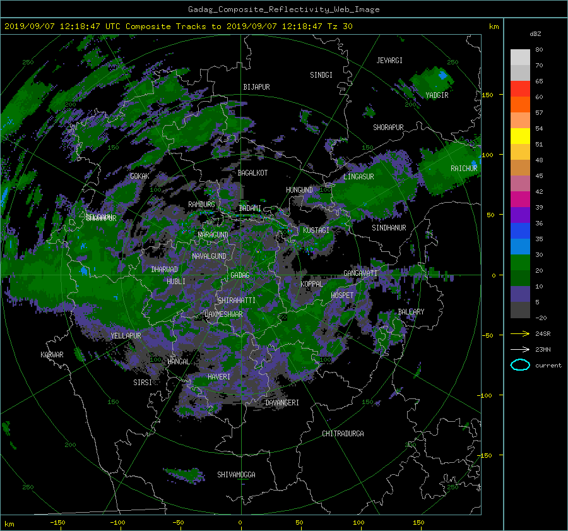Viewport: 568px width, 531px height.
Task: Click the LINGASUR city label
Action: click(358, 177)
